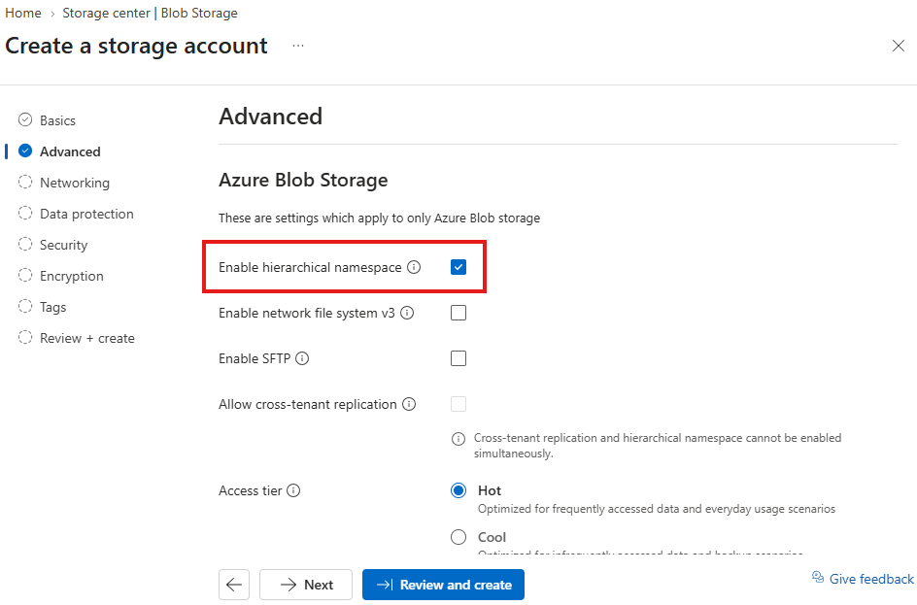The width and height of the screenshot is (917, 605).
Task: Click the Azure Blob Storage heading
Action: point(303,180)
